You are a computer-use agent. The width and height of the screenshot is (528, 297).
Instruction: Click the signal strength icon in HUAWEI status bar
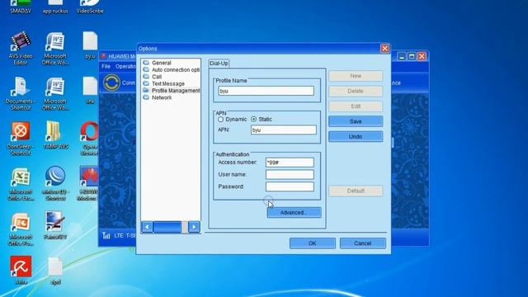[x=106, y=235]
